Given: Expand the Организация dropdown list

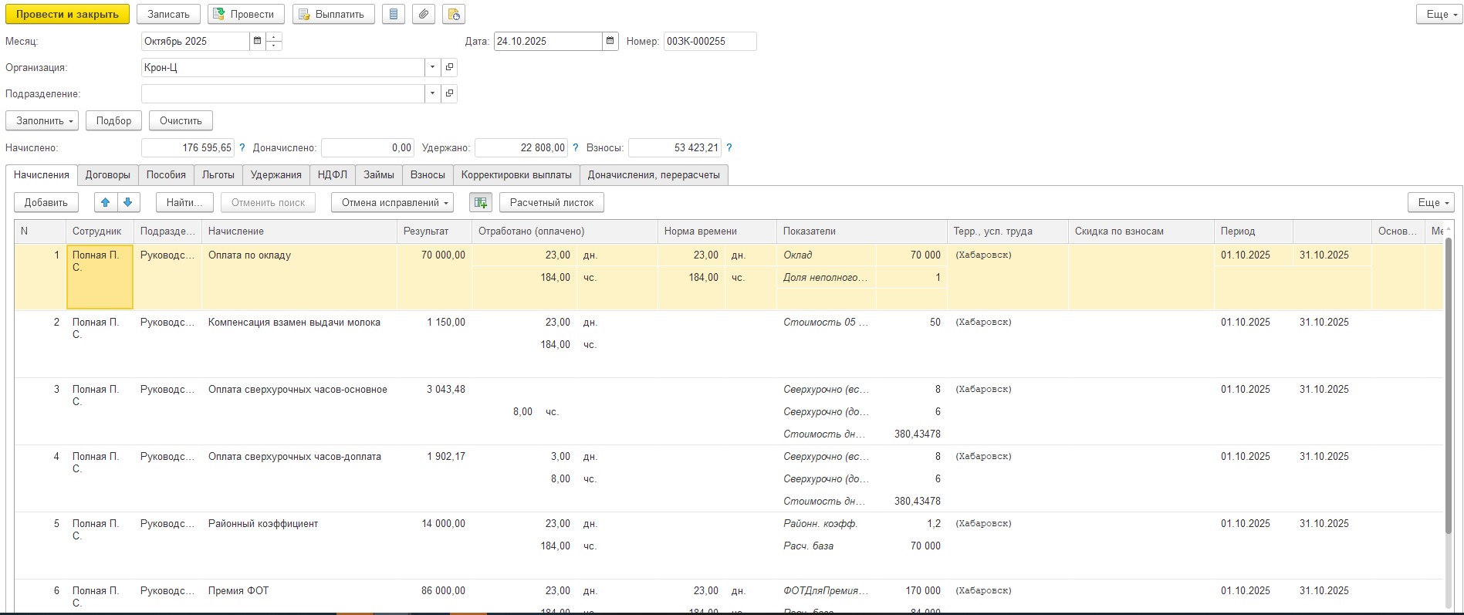Looking at the screenshot, I should pos(432,68).
